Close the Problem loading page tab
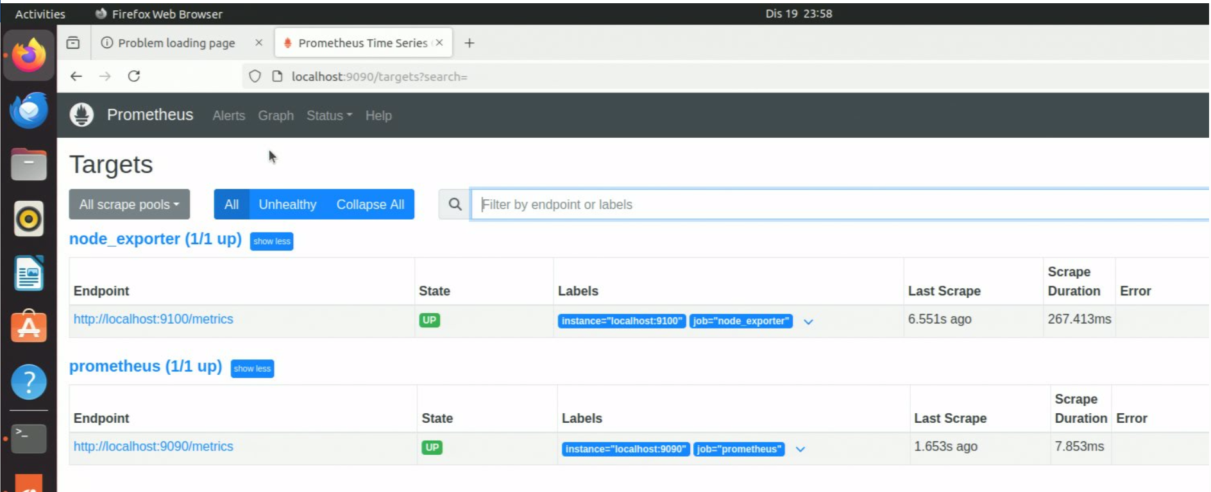Screen dimensions: 1211x492 pyautogui.click(x=258, y=43)
